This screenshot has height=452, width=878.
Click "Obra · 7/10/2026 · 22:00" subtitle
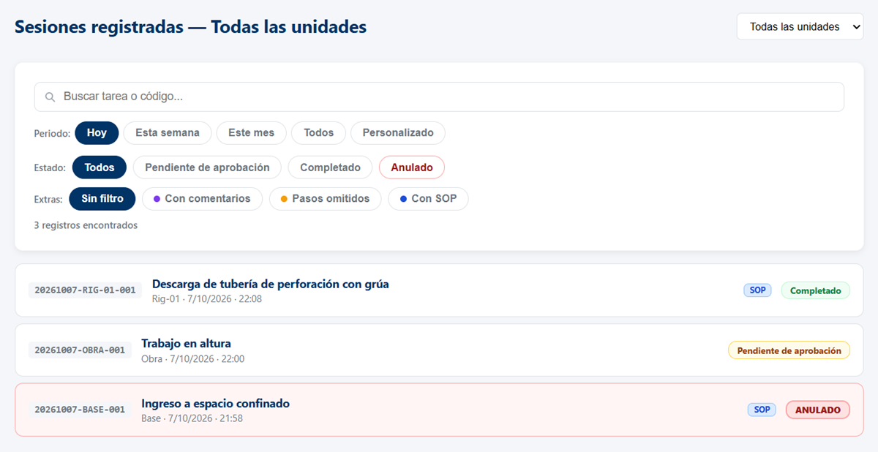193,358
